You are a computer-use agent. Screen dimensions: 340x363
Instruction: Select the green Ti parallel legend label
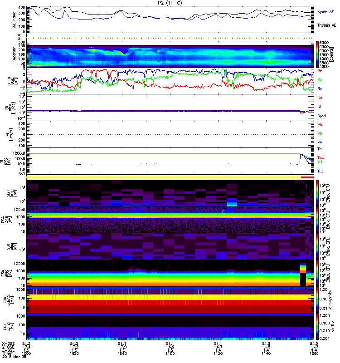click(x=320, y=162)
